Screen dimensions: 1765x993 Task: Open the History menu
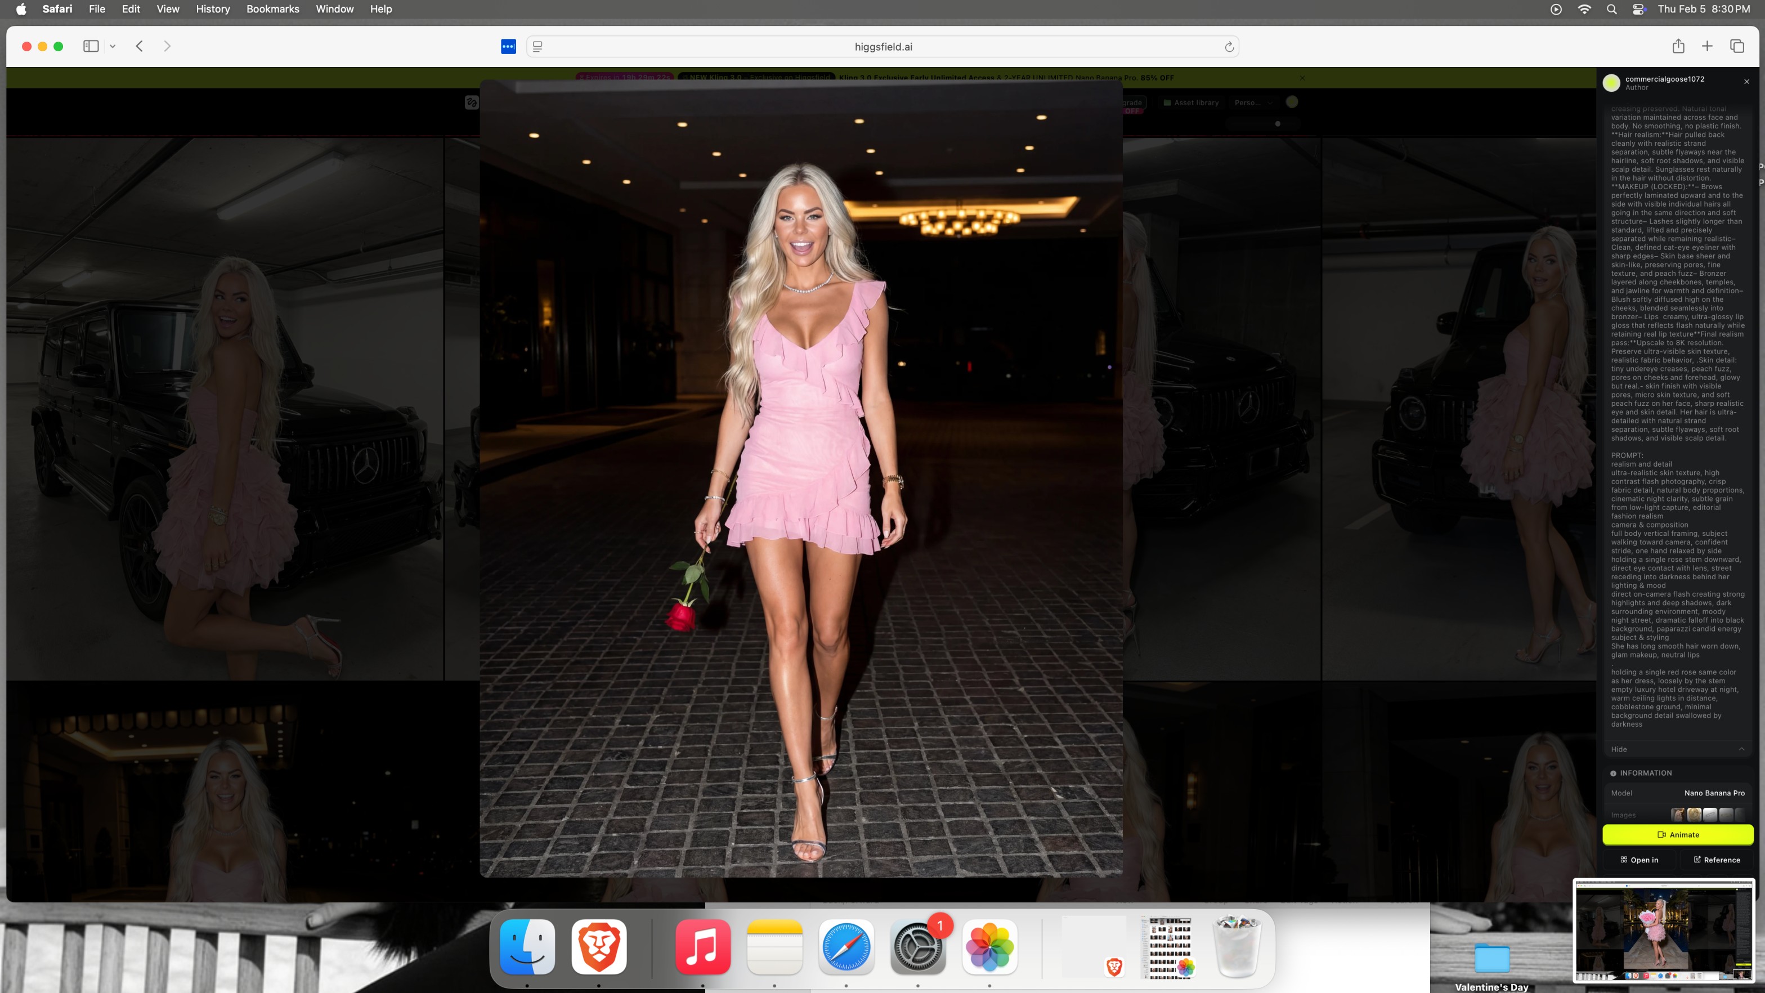[212, 9]
